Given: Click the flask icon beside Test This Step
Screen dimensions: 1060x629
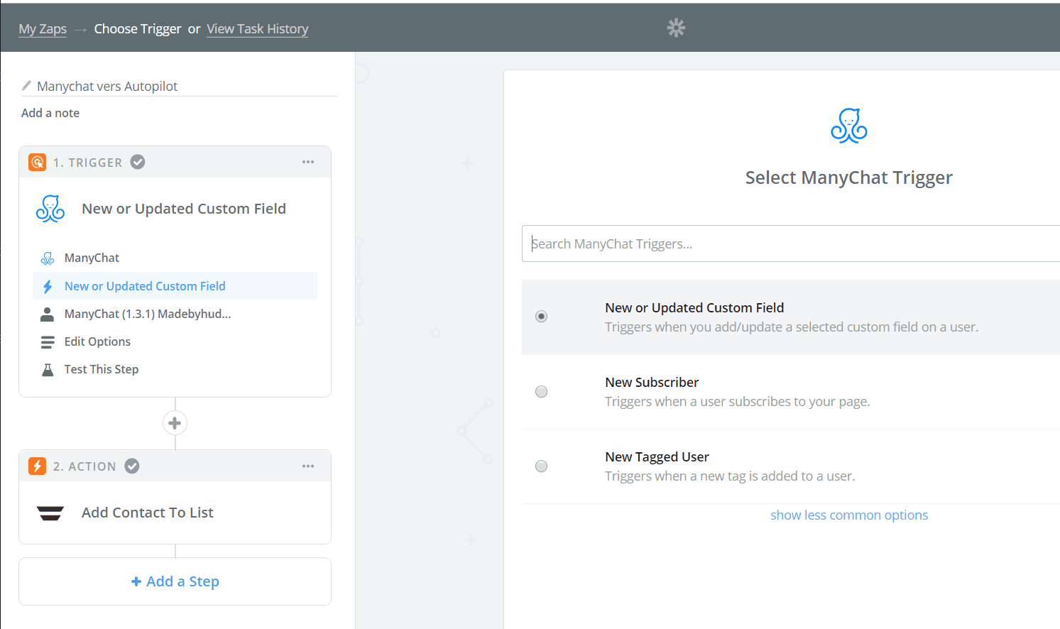Looking at the screenshot, I should coord(48,370).
